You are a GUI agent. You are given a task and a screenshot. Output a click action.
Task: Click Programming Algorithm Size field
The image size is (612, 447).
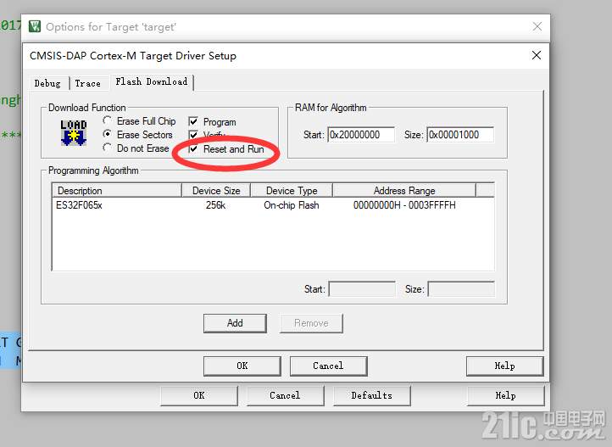pyautogui.click(x=461, y=289)
